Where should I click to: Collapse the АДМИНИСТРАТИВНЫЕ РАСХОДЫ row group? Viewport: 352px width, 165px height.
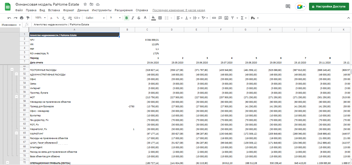(x=16, y=74)
